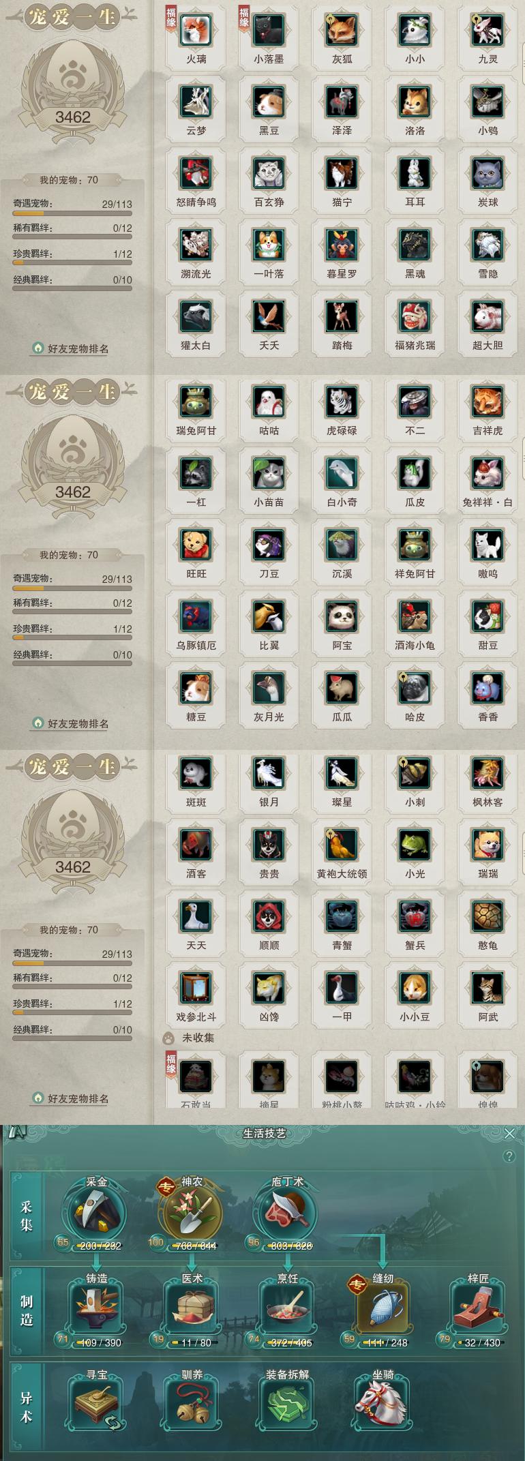
Task: Click the 奇遇宠物 29/113 progress bar
Action: pos(72,213)
